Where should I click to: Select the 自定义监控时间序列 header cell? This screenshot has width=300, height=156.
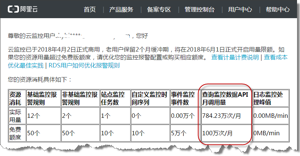point(150,98)
